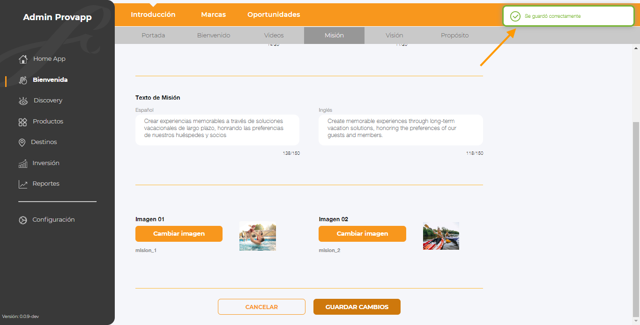This screenshot has height=325, width=640.
Task: Open Reportes section
Action: pos(46,184)
